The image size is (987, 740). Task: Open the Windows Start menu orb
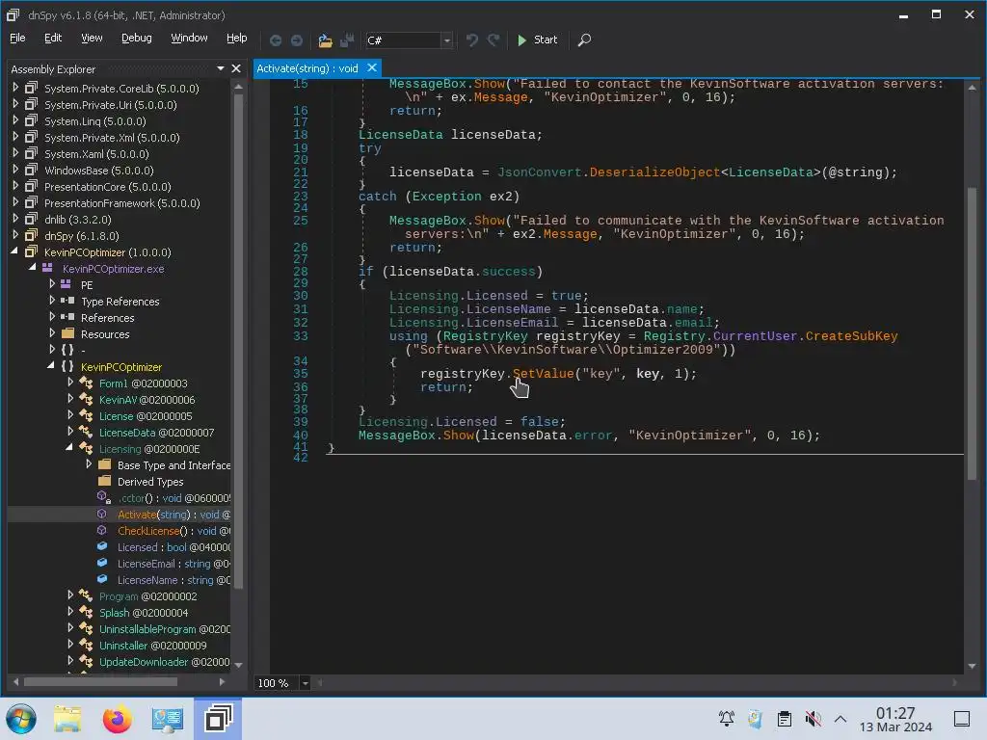pos(21,719)
